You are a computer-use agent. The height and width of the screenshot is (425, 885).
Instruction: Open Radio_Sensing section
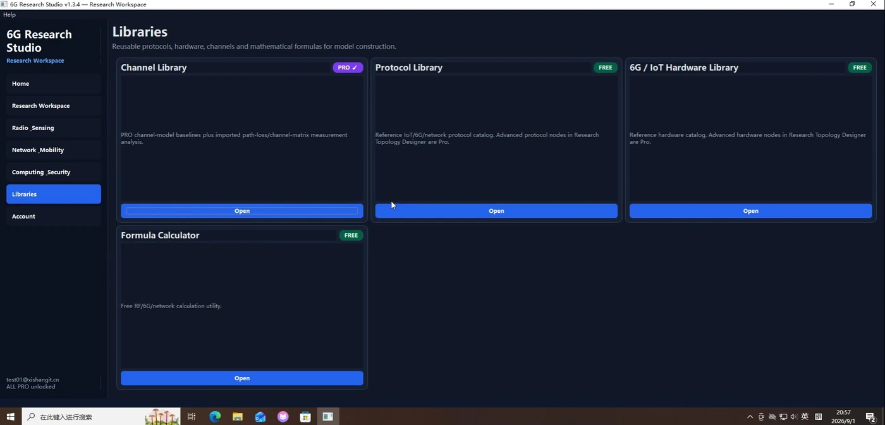[54, 128]
